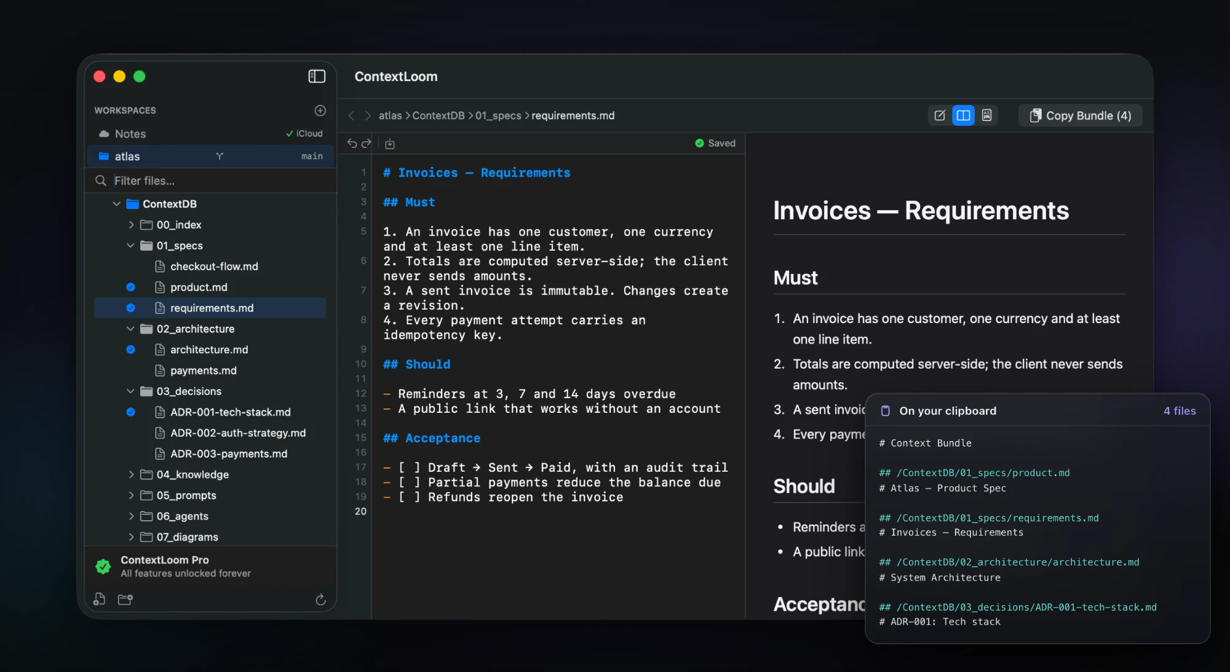Click the atlas breadcrumb segment
Image resolution: width=1230 pixels, height=672 pixels.
[x=390, y=115]
